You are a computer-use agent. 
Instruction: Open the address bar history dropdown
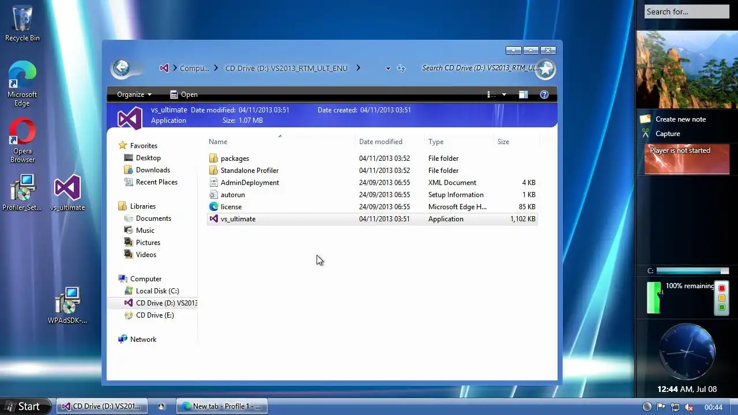388,68
